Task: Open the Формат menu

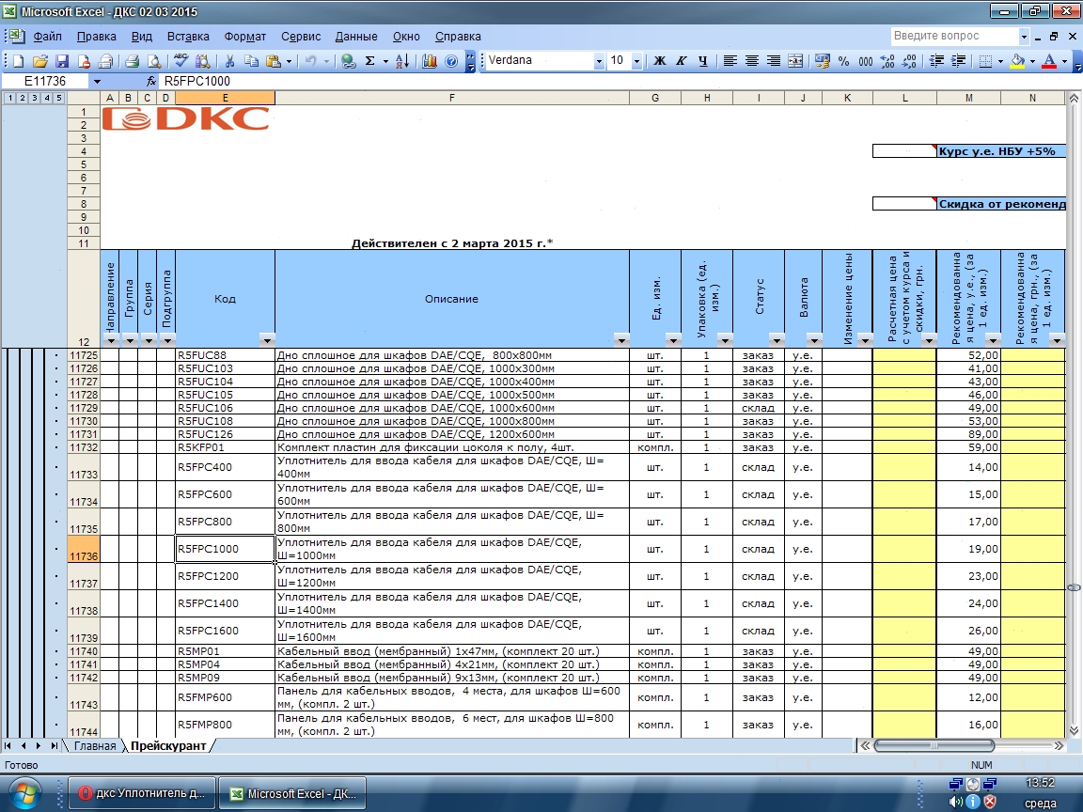Action: (244, 37)
